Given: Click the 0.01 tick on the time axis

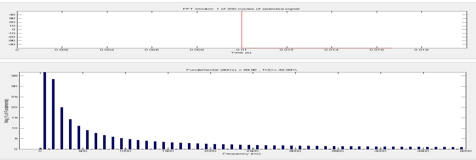Looking at the screenshot, I should pyautogui.click(x=242, y=50).
